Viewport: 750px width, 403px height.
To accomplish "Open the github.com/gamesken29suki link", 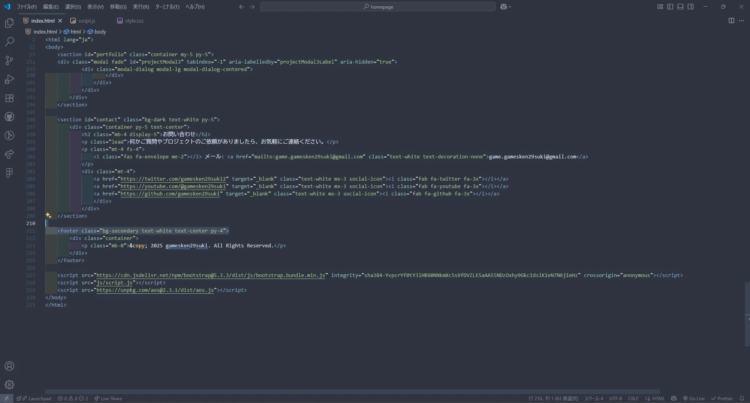I will 170,194.
